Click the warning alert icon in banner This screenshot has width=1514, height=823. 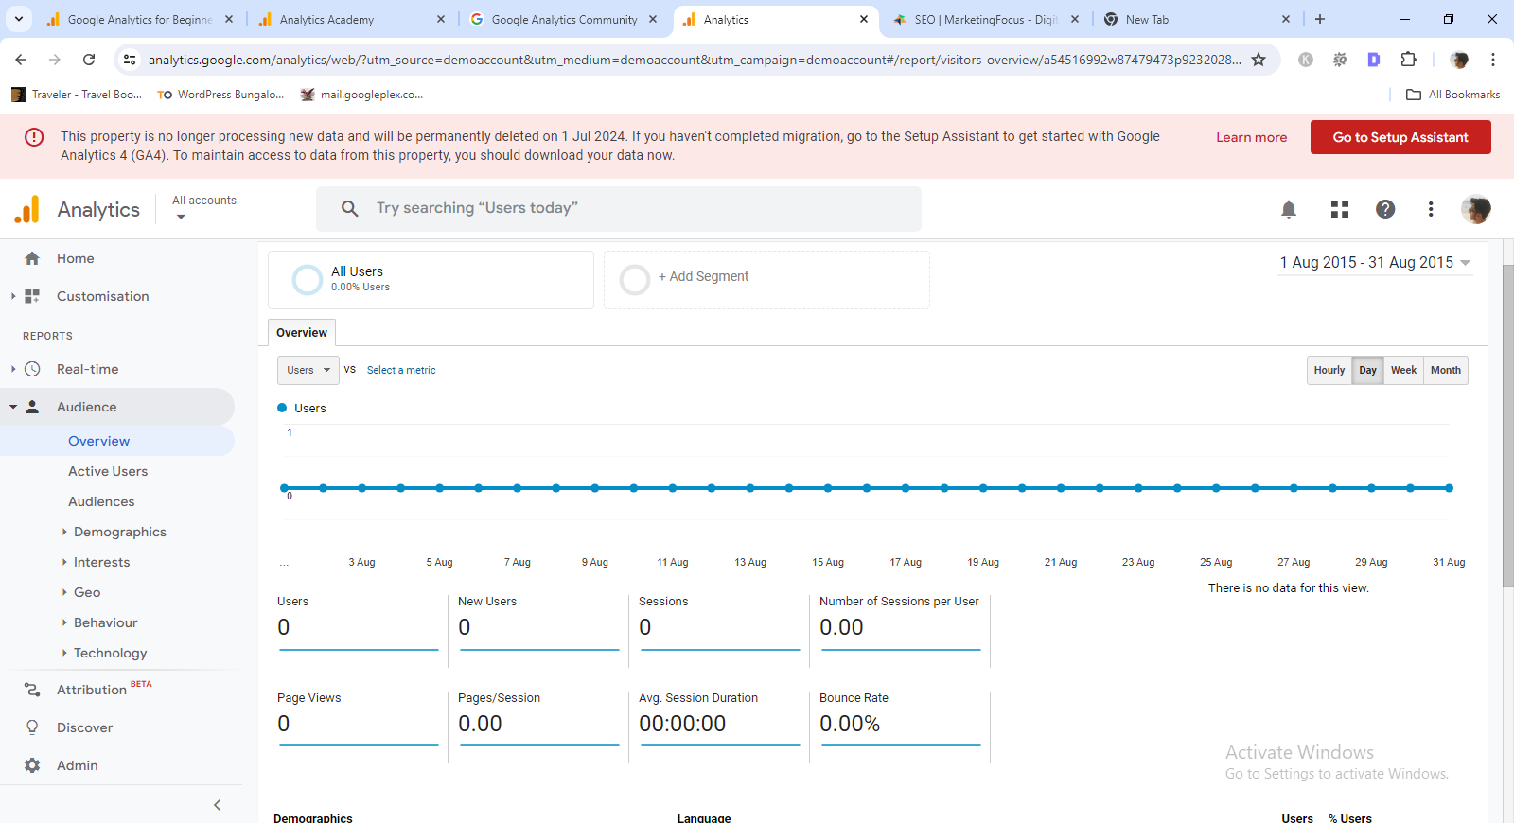(x=34, y=137)
